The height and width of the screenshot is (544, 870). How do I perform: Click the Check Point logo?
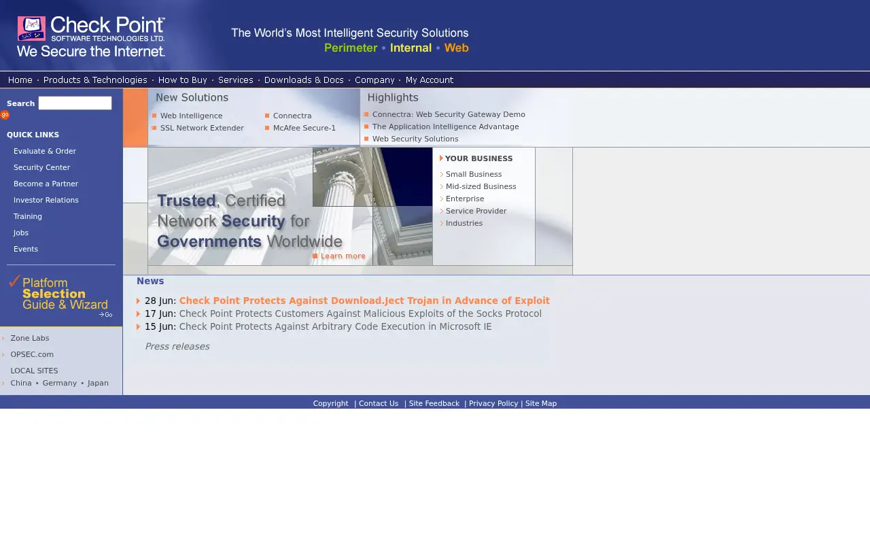[x=91, y=37]
